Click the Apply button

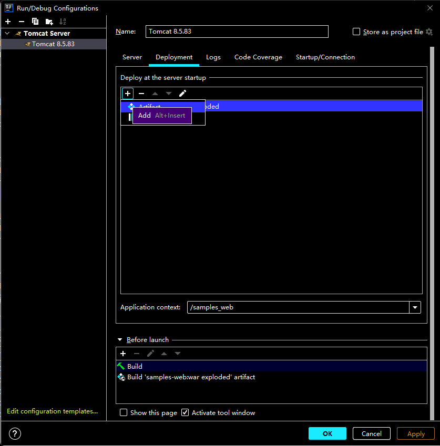pos(416,433)
